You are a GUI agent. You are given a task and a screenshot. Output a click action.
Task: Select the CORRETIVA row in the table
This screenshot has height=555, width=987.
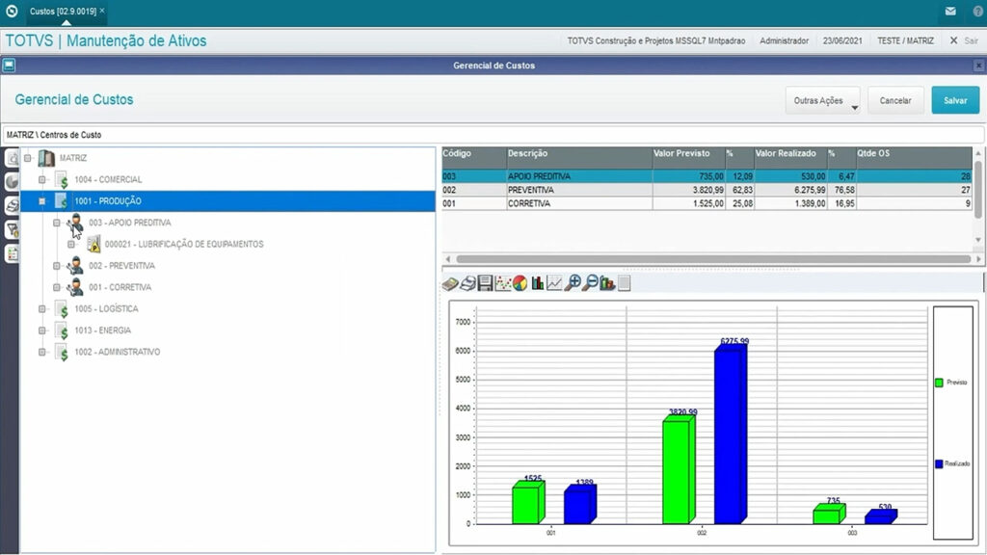click(x=707, y=204)
